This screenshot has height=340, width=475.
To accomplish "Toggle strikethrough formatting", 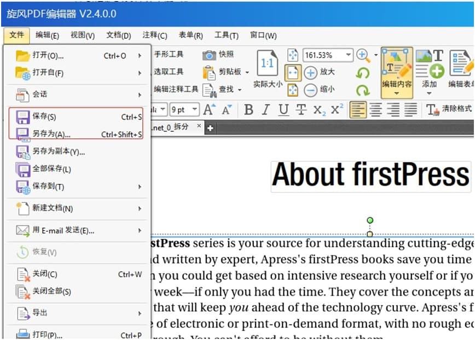I will (x=301, y=109).
